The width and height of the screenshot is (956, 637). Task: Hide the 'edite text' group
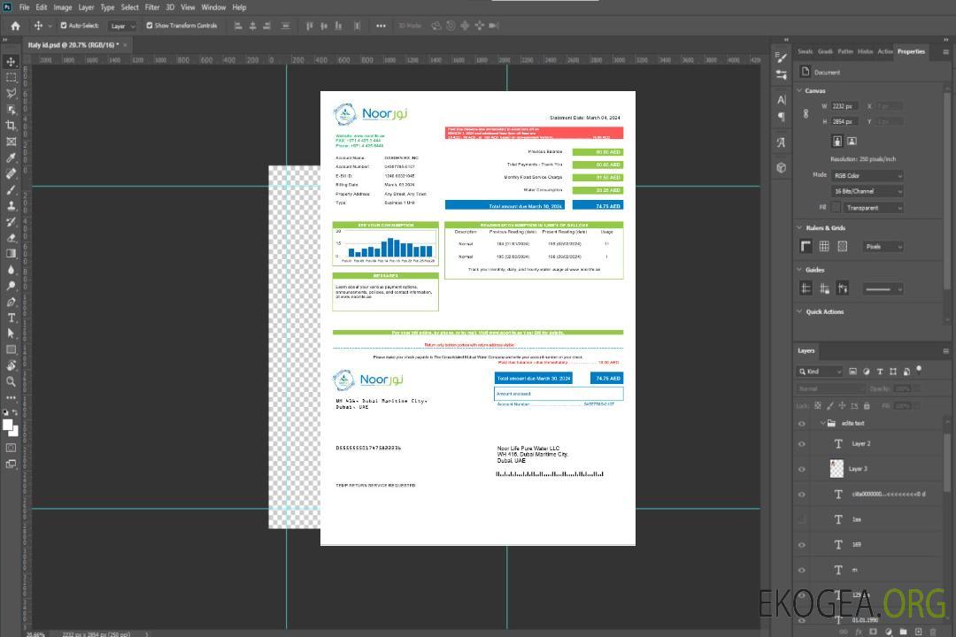[802, 424]
